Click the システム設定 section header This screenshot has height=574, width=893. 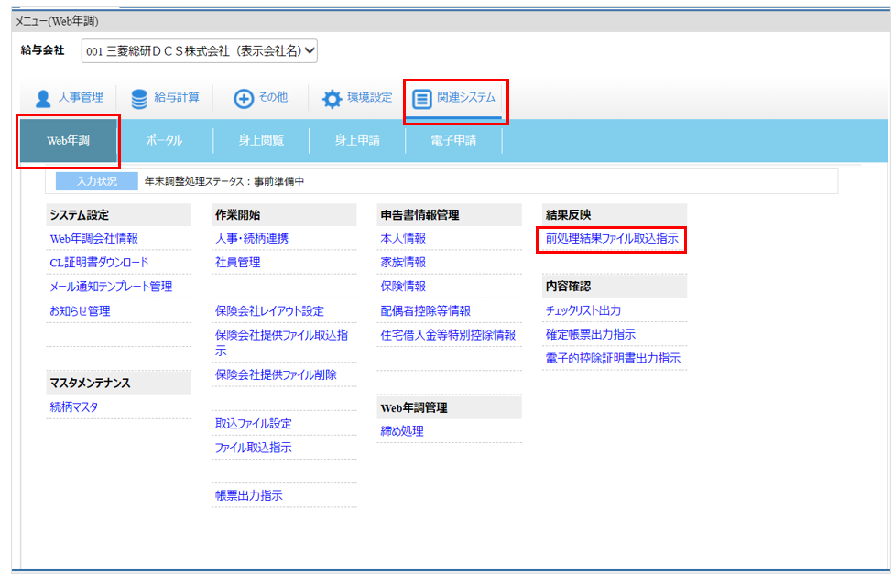coord(118,215)
